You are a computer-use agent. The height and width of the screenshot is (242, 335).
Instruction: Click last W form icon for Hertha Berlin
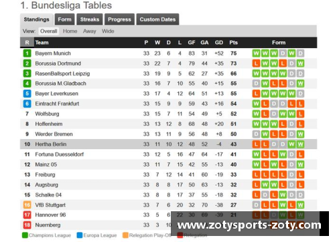pyautogui.click(x=300, y=144)
